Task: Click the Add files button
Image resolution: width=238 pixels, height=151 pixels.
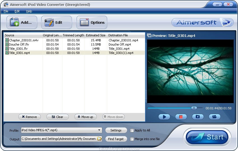Action: coord(22,22)
